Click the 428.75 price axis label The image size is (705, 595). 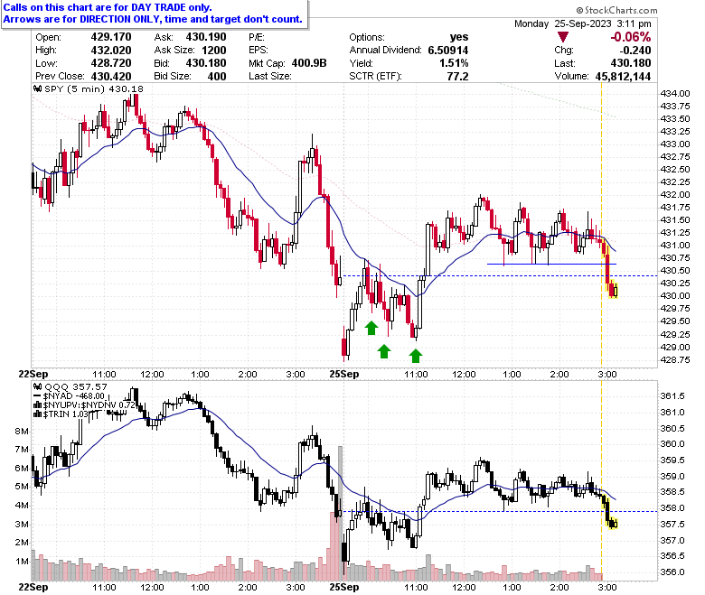[x=674, y=359]
